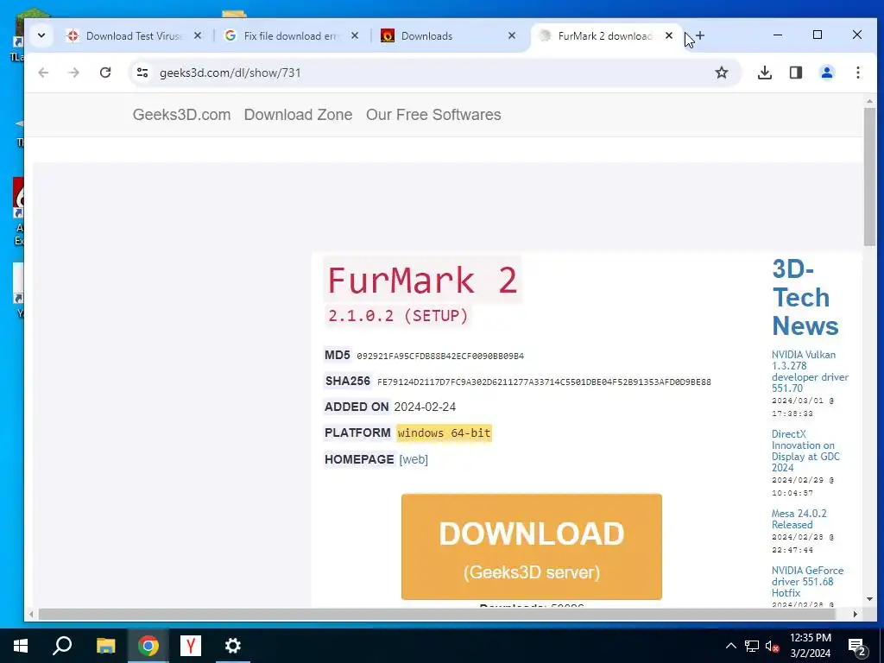Open Yandex browser from taskbar
This screenshot has width=884, height=663.
[191, 646]
